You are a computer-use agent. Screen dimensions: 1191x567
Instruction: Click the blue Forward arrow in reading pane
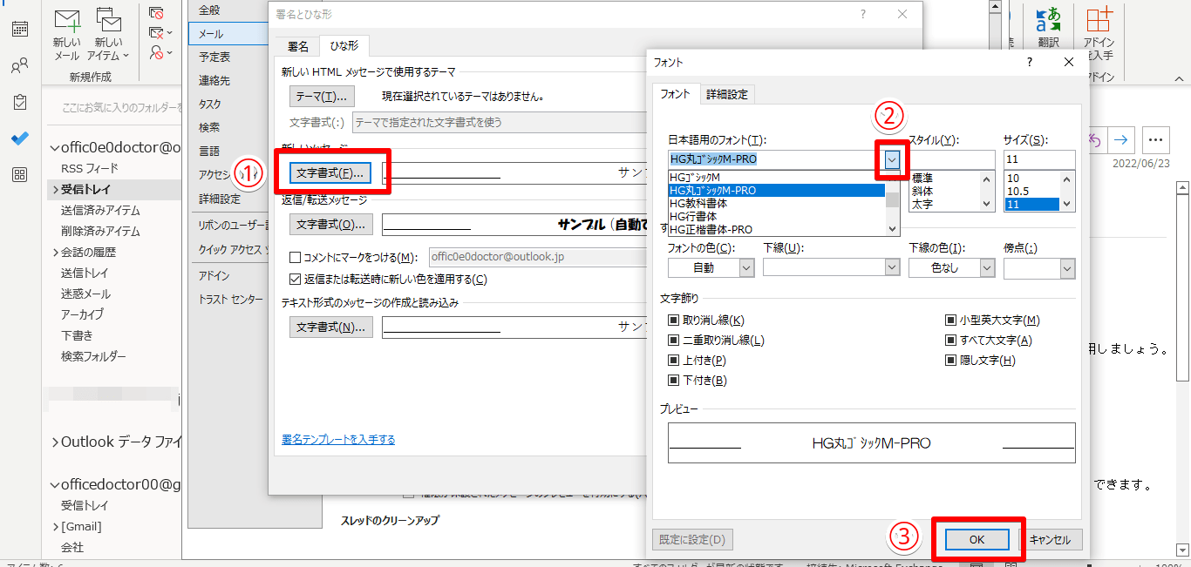click(1122, 139)
